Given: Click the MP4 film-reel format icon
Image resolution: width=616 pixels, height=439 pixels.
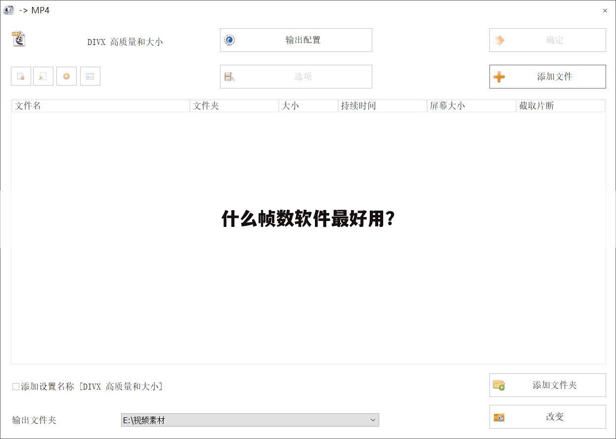Looking at the screenshot, I should click(19, 39).
